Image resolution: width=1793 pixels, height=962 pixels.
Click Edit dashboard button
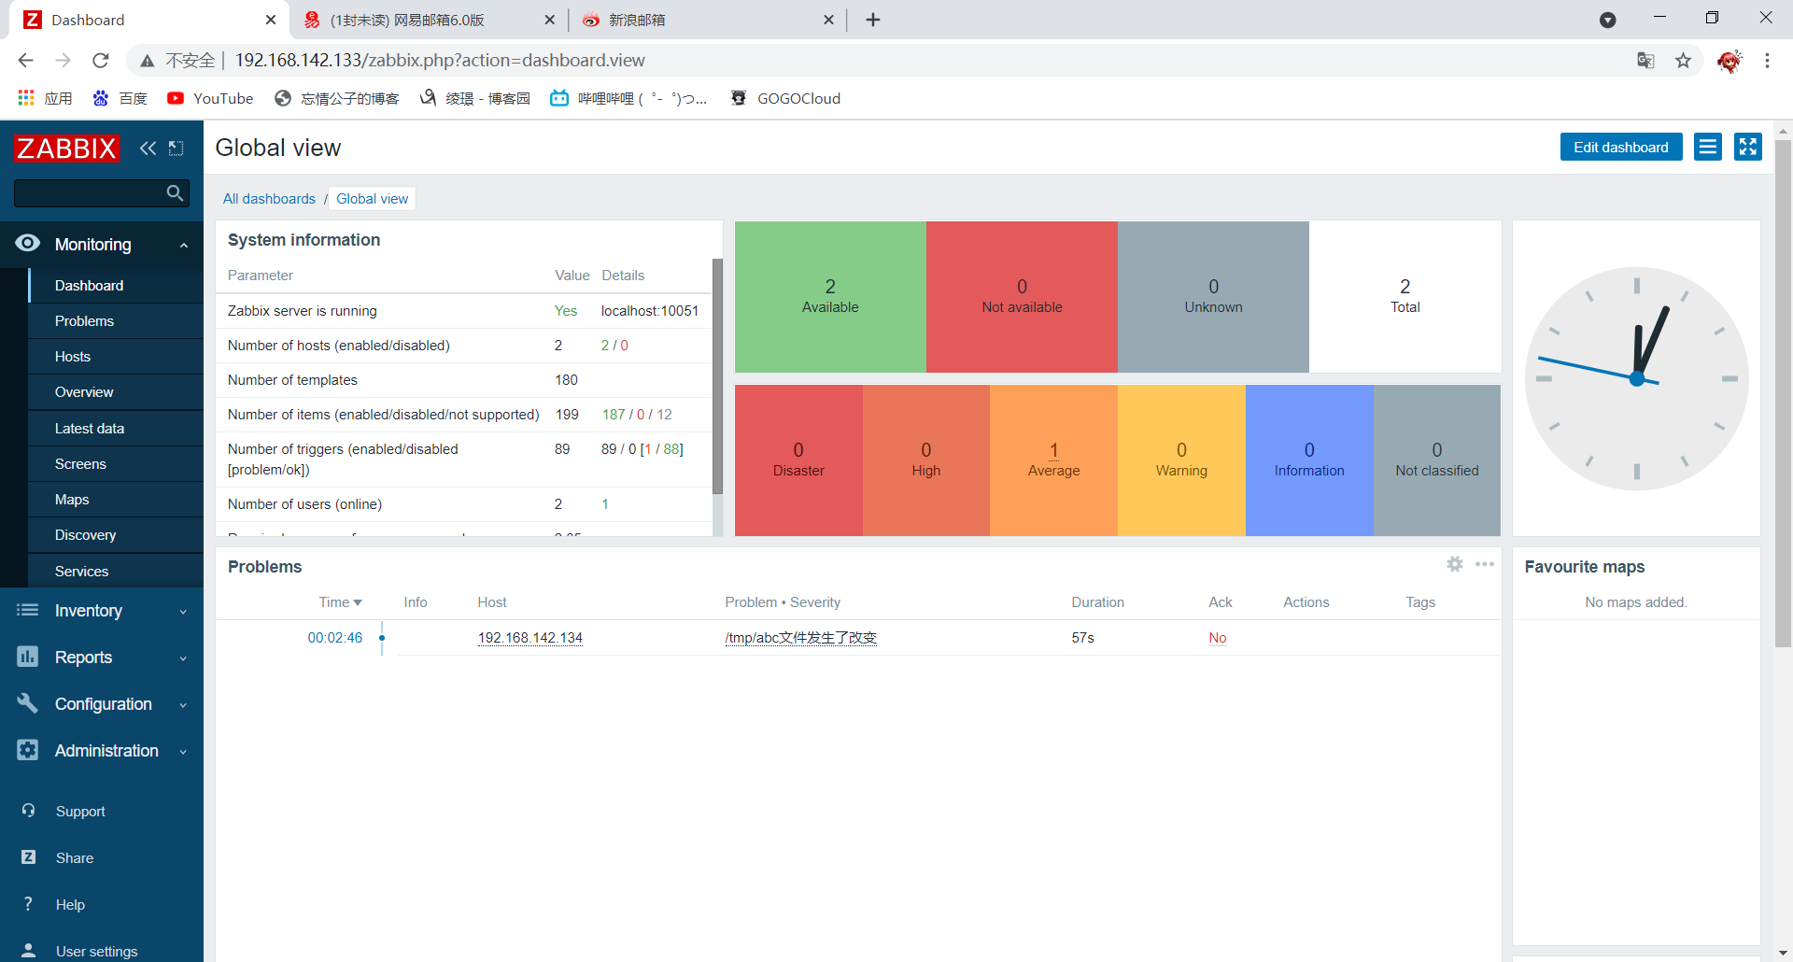[1620, 147]
